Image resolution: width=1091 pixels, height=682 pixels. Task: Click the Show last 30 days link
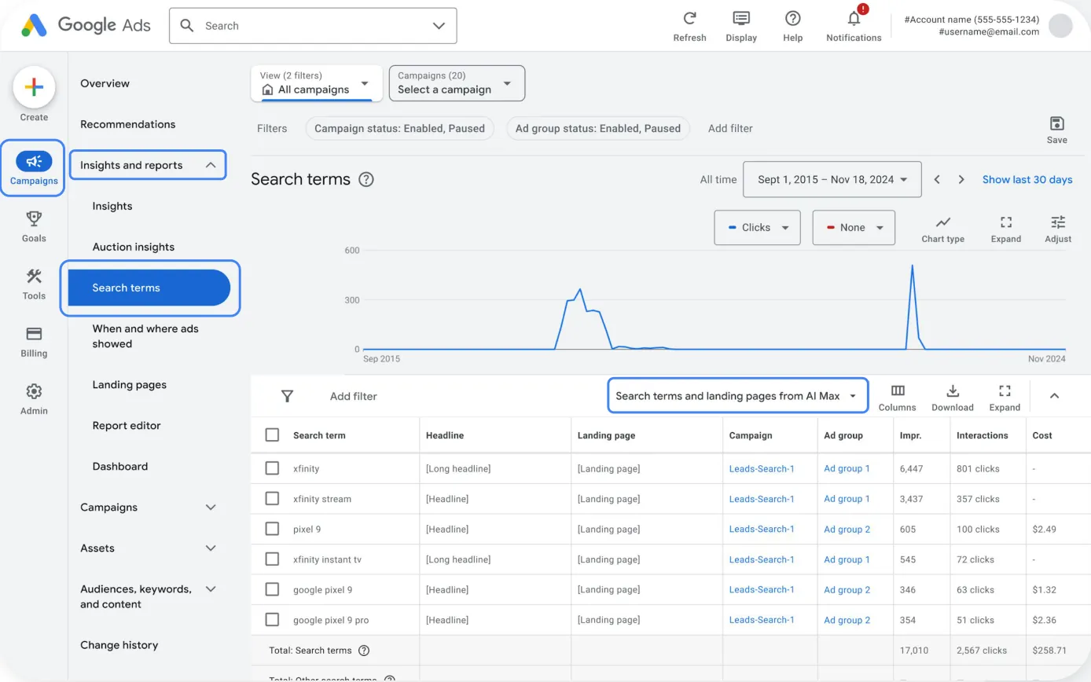click(x=1027, y=179)
